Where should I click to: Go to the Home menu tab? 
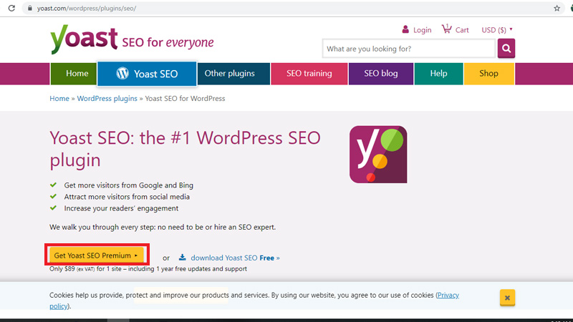coord(74,74)
